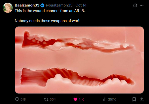Click the repost arrows icon
The width and height of the screenshot is (149, 104).
pyautogui.click(x=46, y=99)
